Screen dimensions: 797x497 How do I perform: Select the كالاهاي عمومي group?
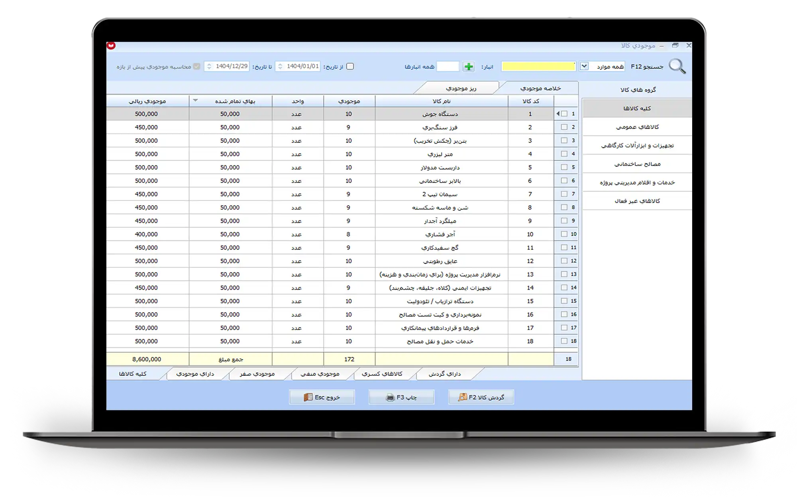click(x=637, y=127)
